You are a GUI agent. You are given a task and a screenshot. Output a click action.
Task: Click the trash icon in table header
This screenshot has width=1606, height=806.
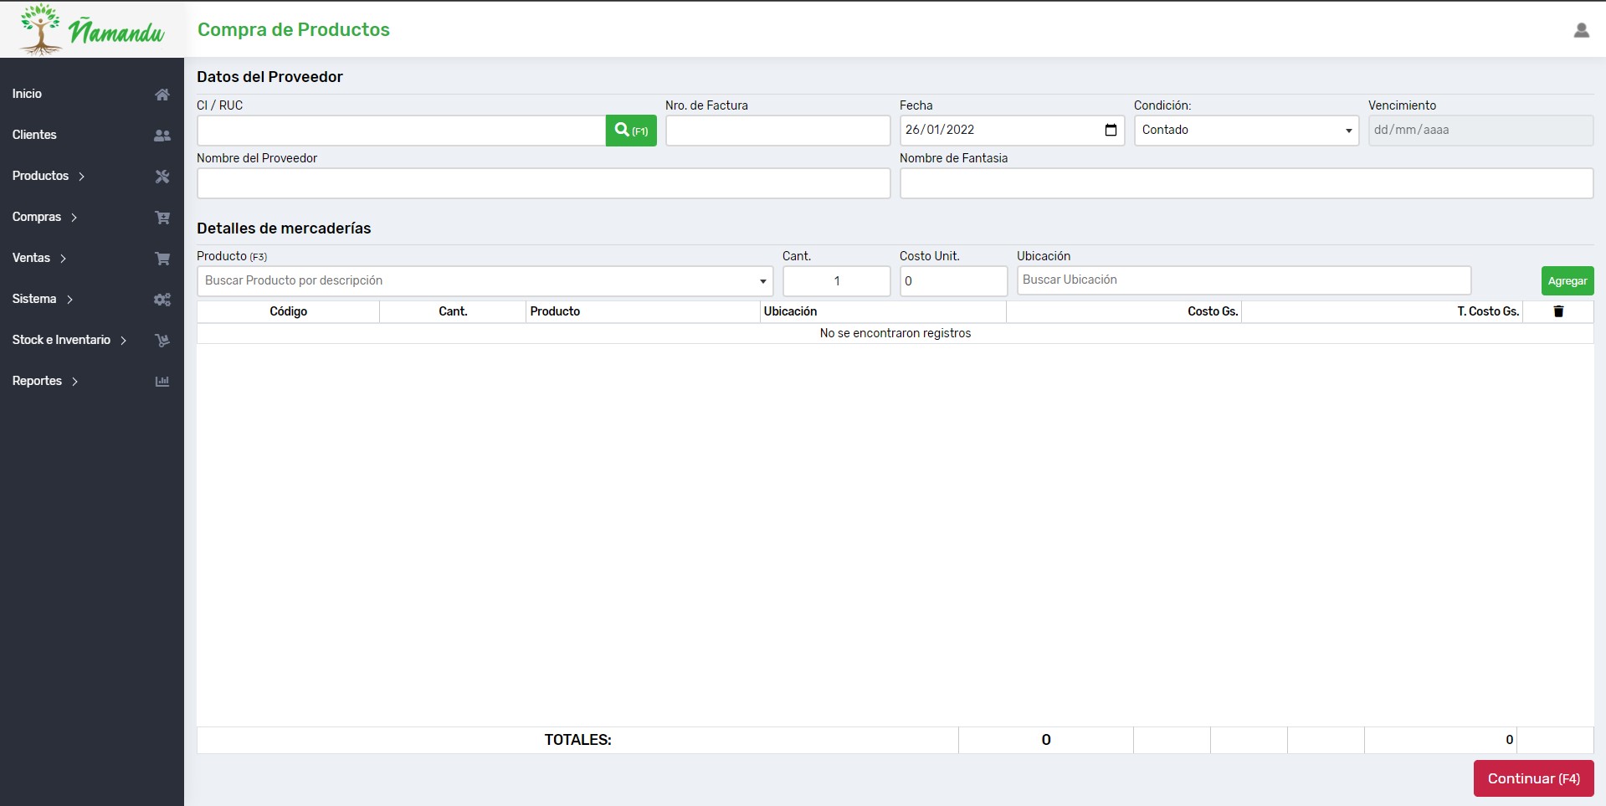1558,311
